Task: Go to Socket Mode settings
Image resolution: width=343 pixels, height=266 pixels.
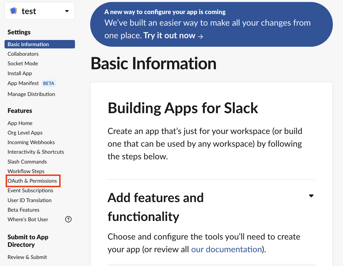Action: coord(23,63)
